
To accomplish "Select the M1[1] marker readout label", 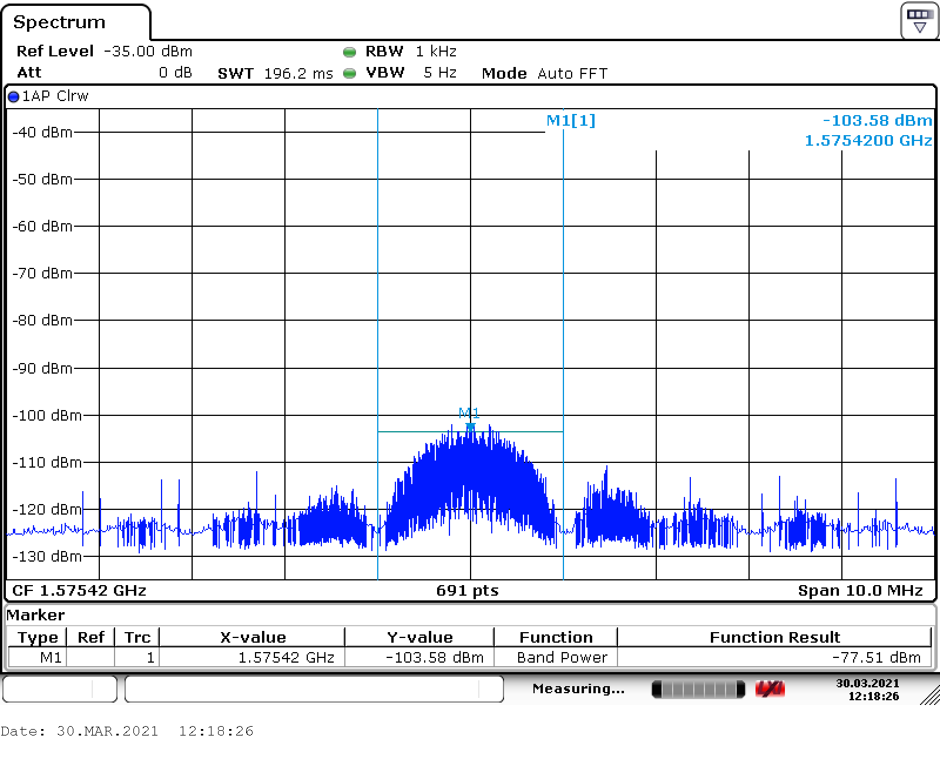I will 570,120.
